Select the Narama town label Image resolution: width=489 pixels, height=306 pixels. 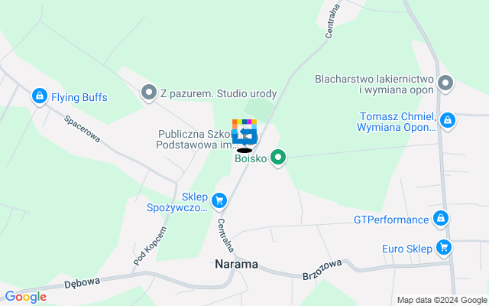pyautogui.click(x=236, y=264)
